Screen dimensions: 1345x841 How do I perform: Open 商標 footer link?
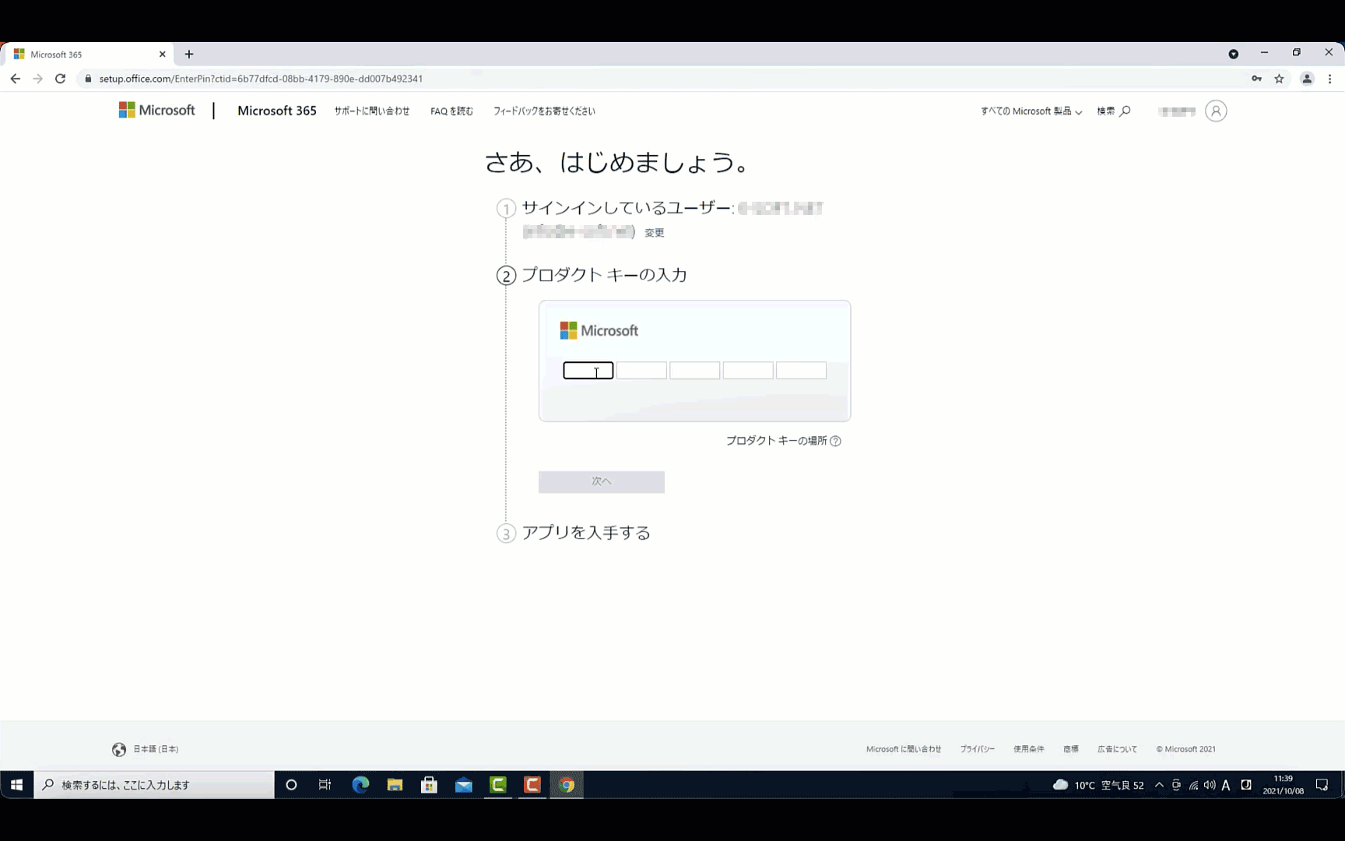pyautogui.click(x=1071, y=749)
